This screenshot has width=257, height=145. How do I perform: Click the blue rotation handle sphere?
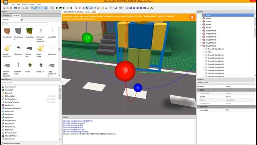click(x=138, y=88)
